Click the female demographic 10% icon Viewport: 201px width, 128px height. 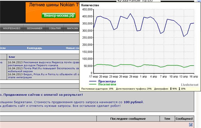(x=179, y=89)
